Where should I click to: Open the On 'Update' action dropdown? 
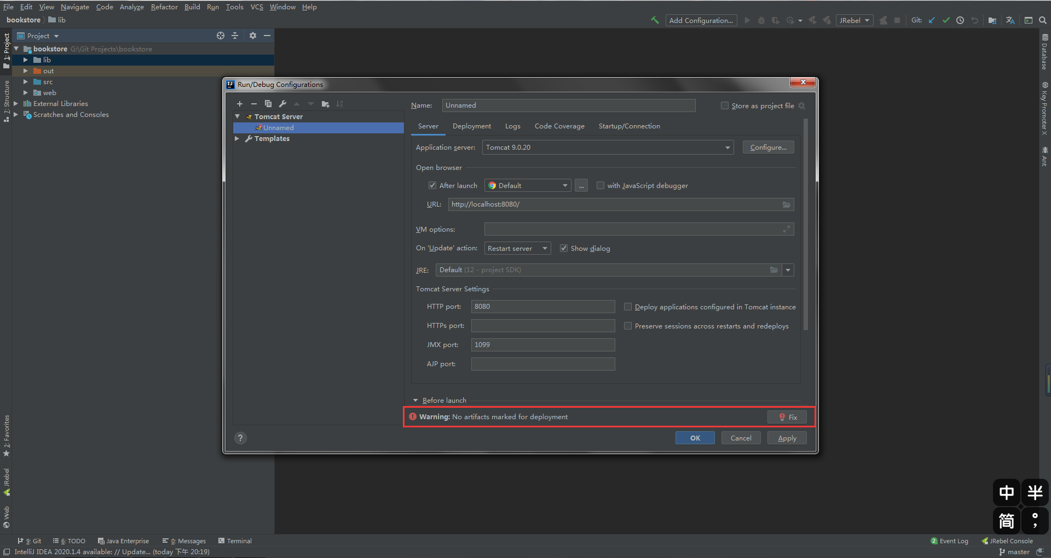(x=518, y=248)
